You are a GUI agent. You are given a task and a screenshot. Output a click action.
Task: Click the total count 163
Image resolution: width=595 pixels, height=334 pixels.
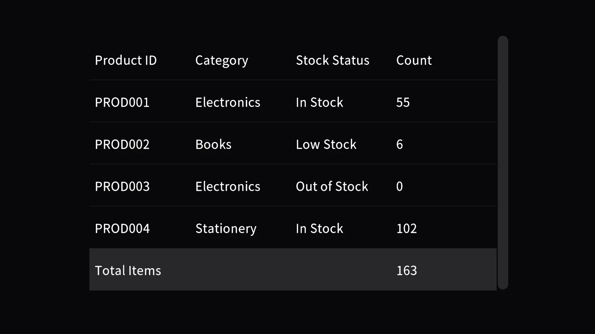[x=407, y=271]
